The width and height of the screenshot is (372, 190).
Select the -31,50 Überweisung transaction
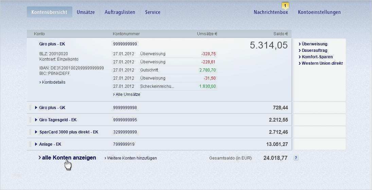[164, 78]
